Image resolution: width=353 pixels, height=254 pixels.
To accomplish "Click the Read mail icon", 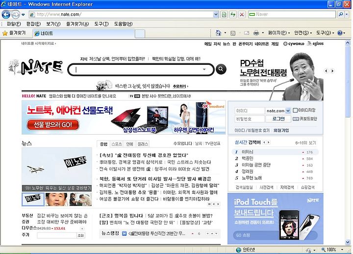I will coord(247,33).
